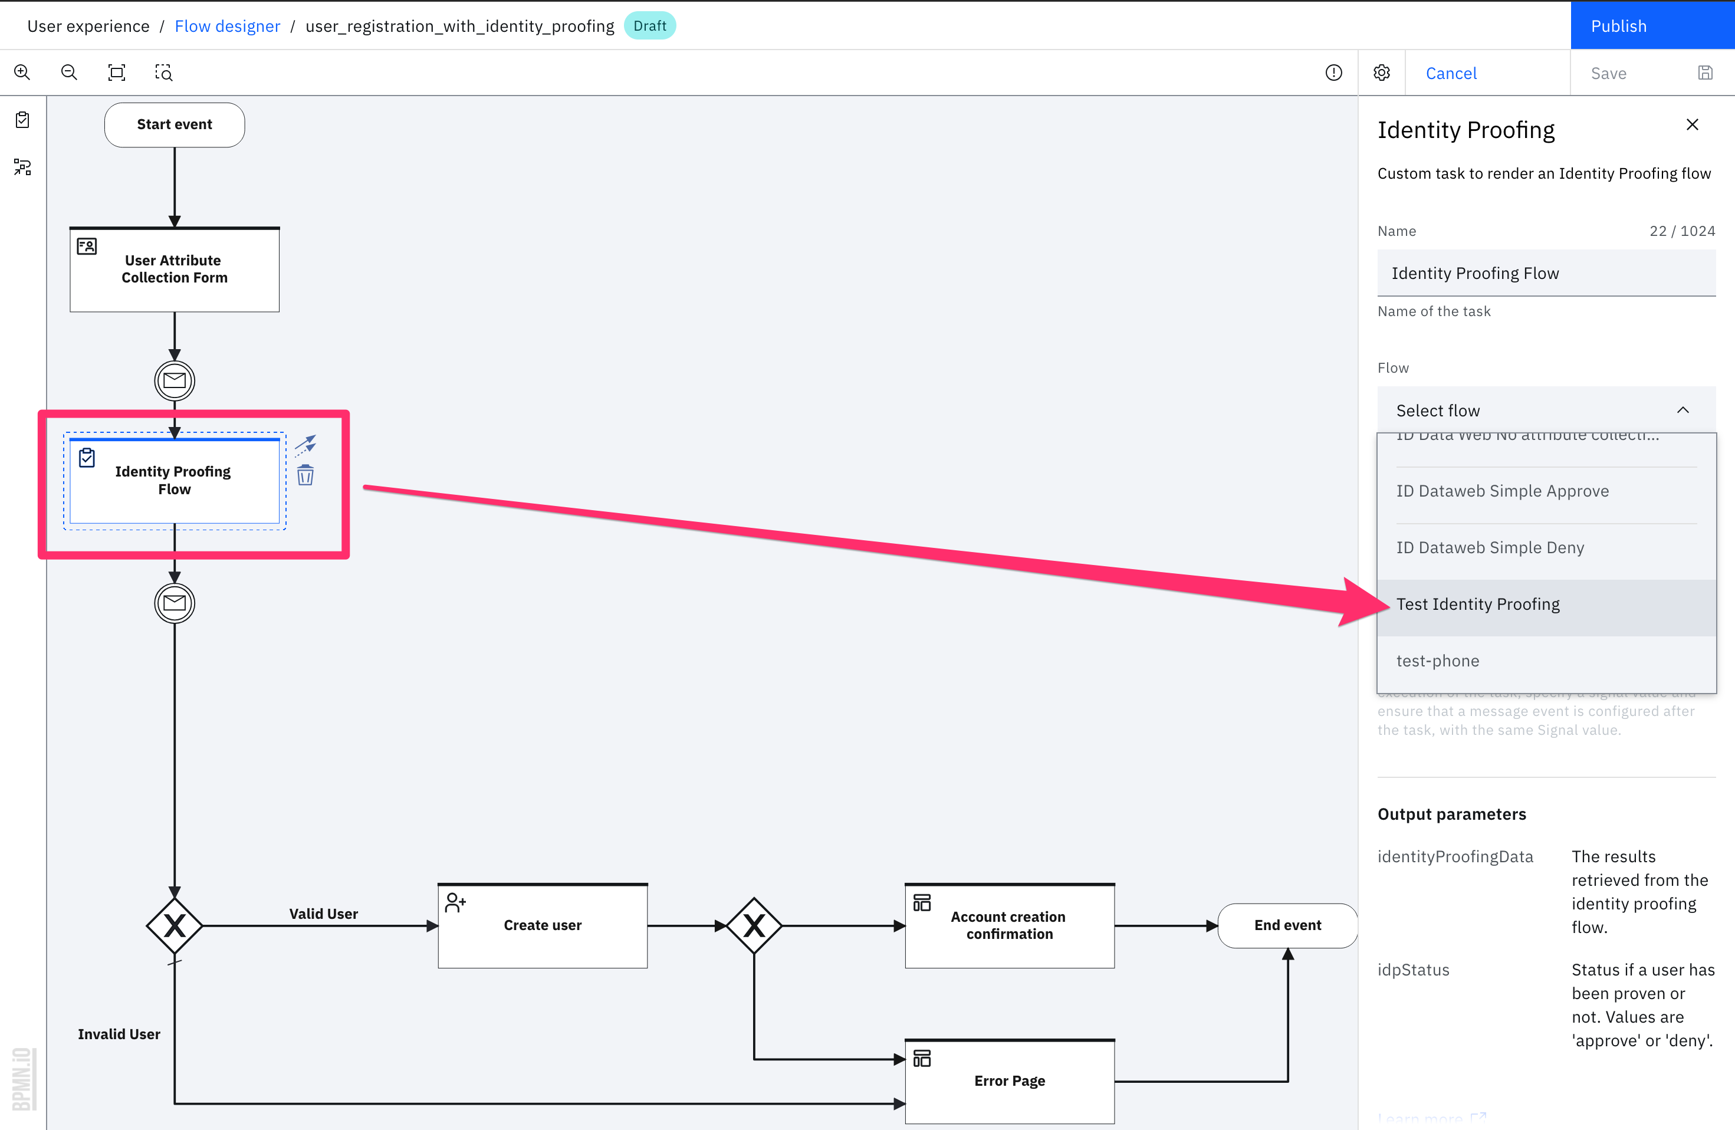Click the fit-to-screen icon
1735x1130 pixels.
click(117, 72)
